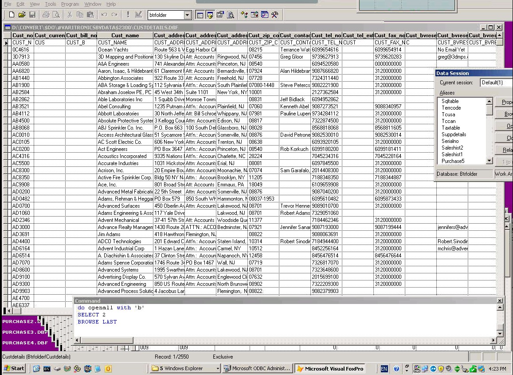
Task: Open the Task Pane toolbar icon
Action: (265, 15)
